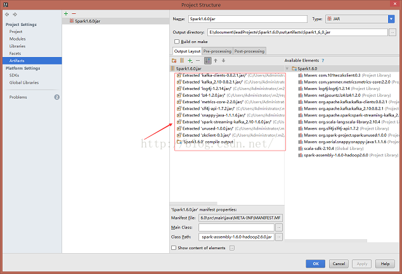Screen dimensions: 402x274
Task: Click the Problems count badge
Action: coord(57,97)
